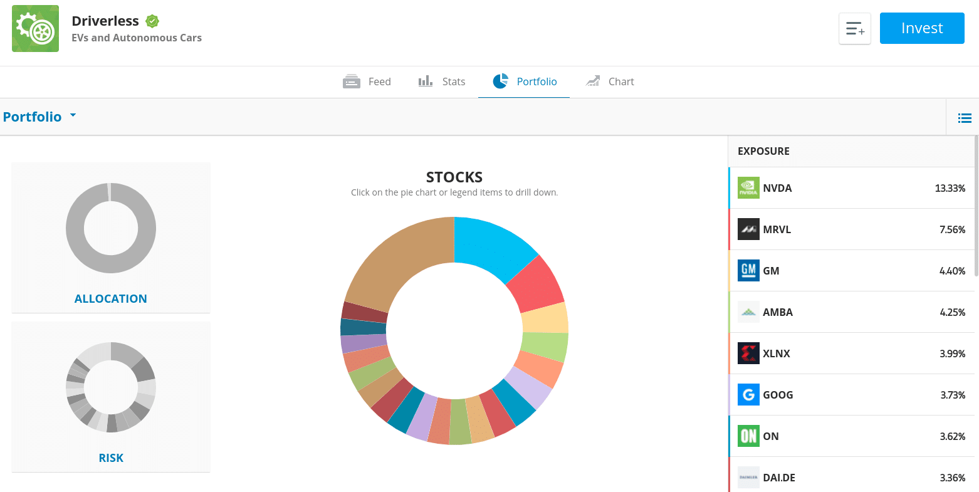Click the pale yellow pie slice
The width and height of the screenshot is (979, 492).
pyautogui.click(x=545, y=318)
